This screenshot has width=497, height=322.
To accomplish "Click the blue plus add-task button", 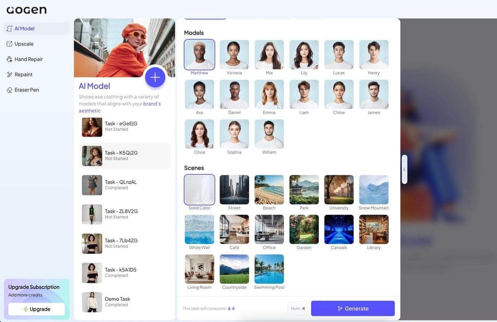I will pos(155,77).
